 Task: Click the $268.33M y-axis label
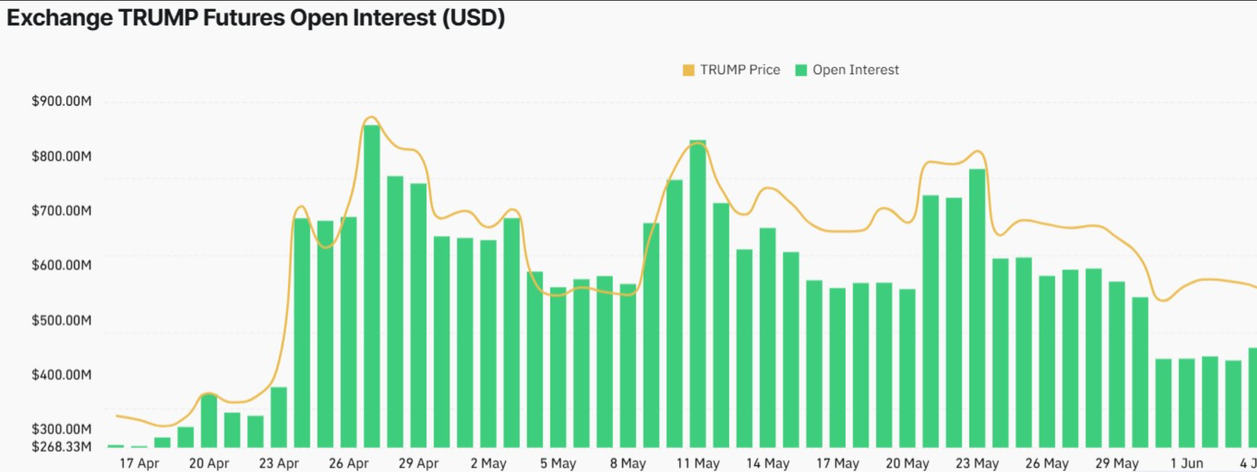(62, 446)
